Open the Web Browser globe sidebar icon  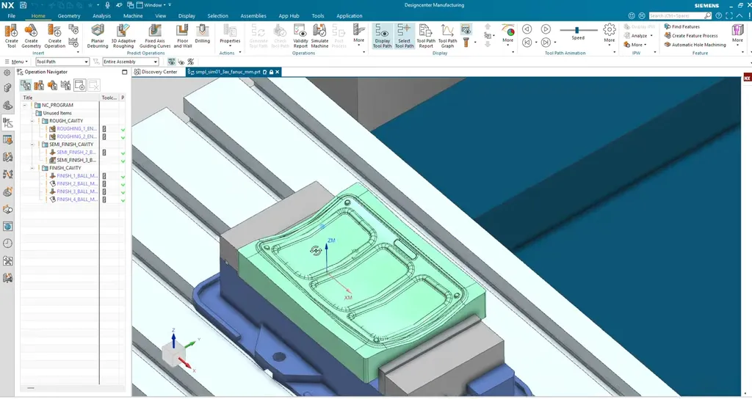tap(7, 227)
